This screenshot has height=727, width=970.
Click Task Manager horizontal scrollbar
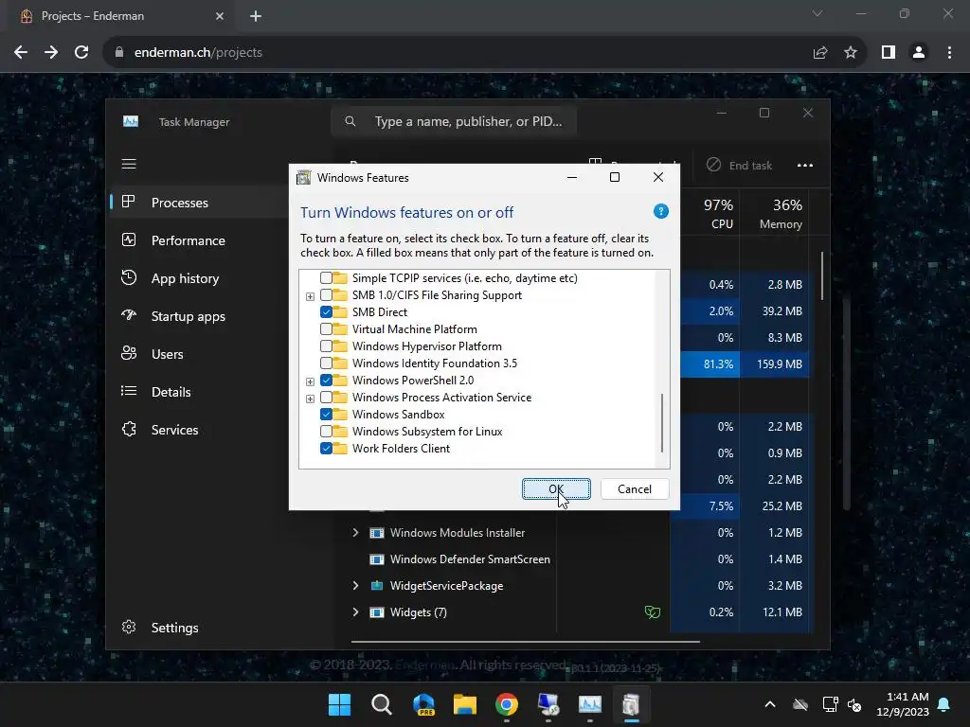pyautogui.click(x=525, y=641)
